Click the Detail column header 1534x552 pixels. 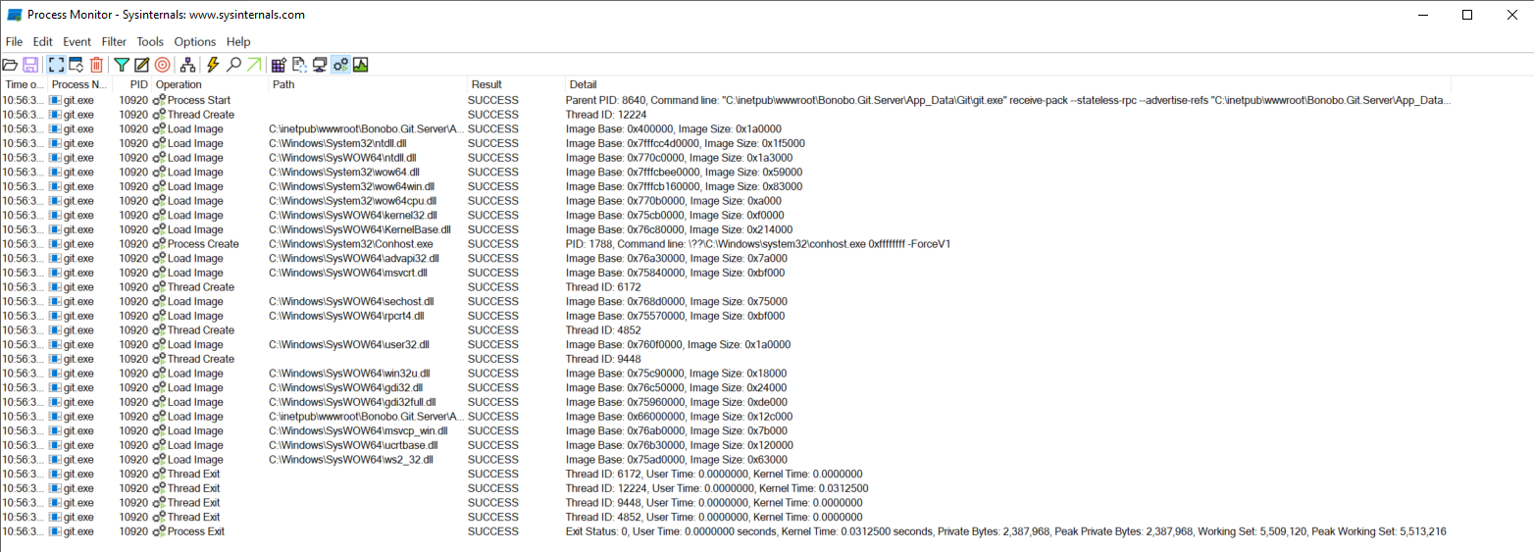pos(1010,84)
